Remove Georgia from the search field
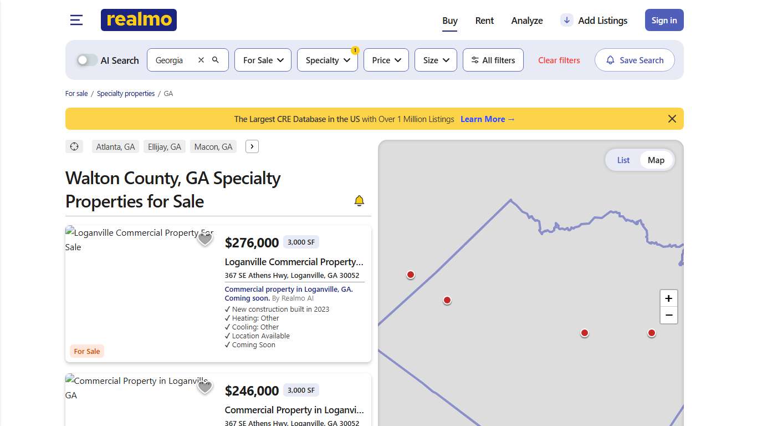 (201, 59)
